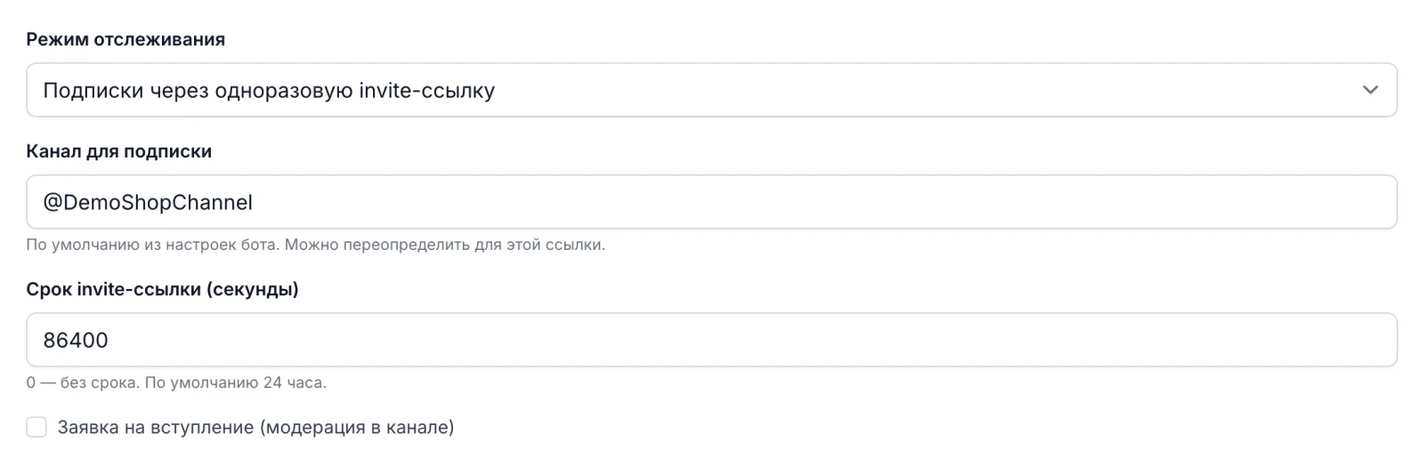Enable Заявка на вступление checkbox
The width and height of the screenshot is (1424, 466).
pyautogui.click(x=36, y=428)
